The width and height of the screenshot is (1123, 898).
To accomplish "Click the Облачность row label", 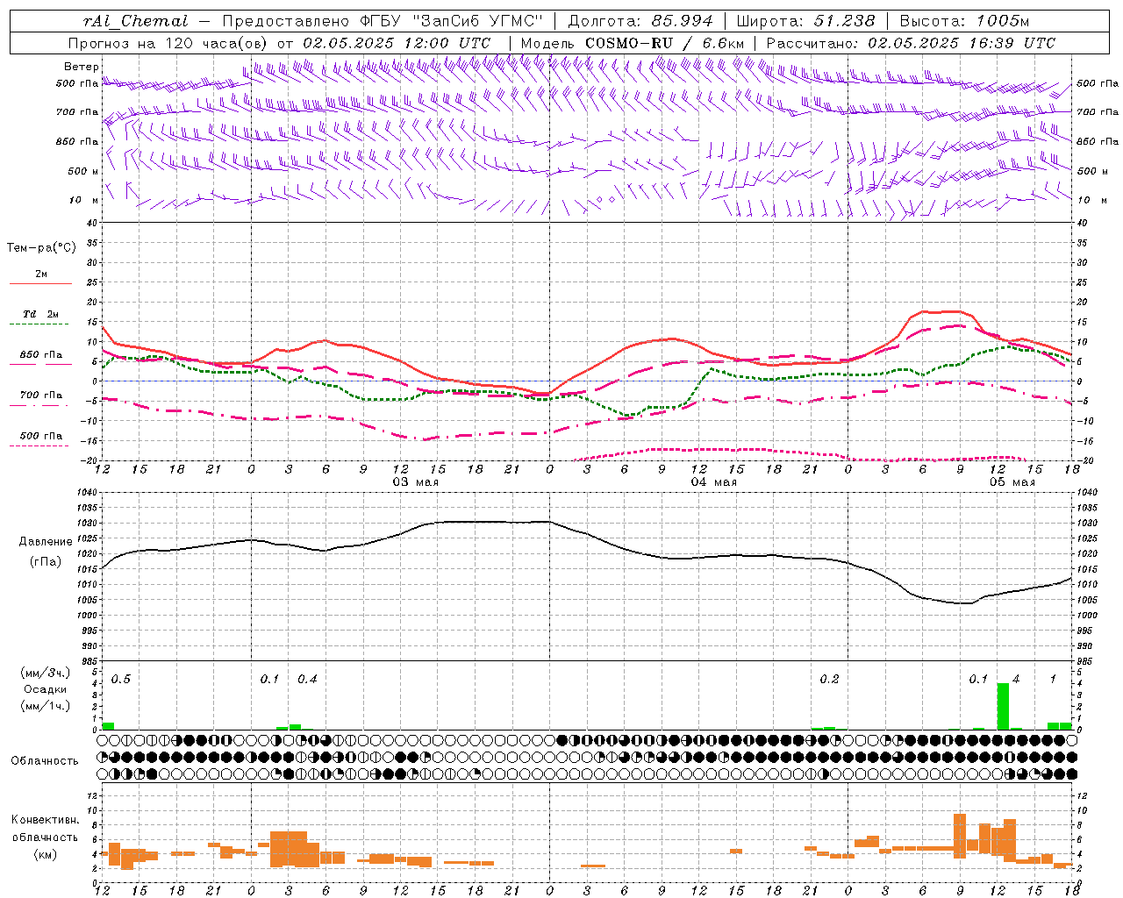I will (45, 761).
